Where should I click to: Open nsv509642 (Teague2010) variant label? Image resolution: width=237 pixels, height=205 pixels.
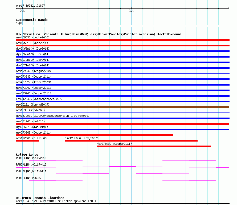(34, 71)
